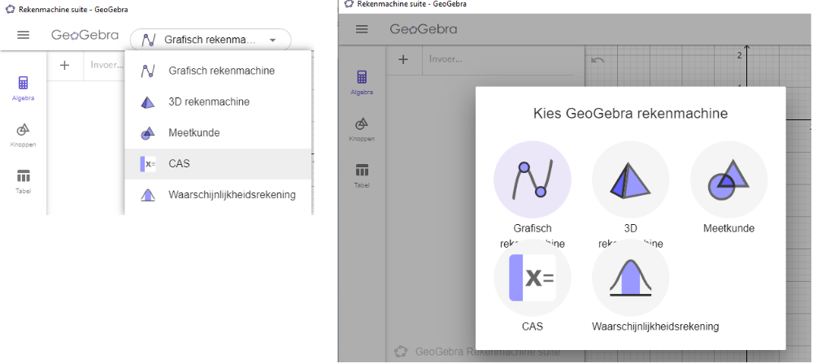Pick Waarschijnlijkheidsrekening bell curve icon in dialog
The image size is (813, 363).
click(x=631, y=278)
